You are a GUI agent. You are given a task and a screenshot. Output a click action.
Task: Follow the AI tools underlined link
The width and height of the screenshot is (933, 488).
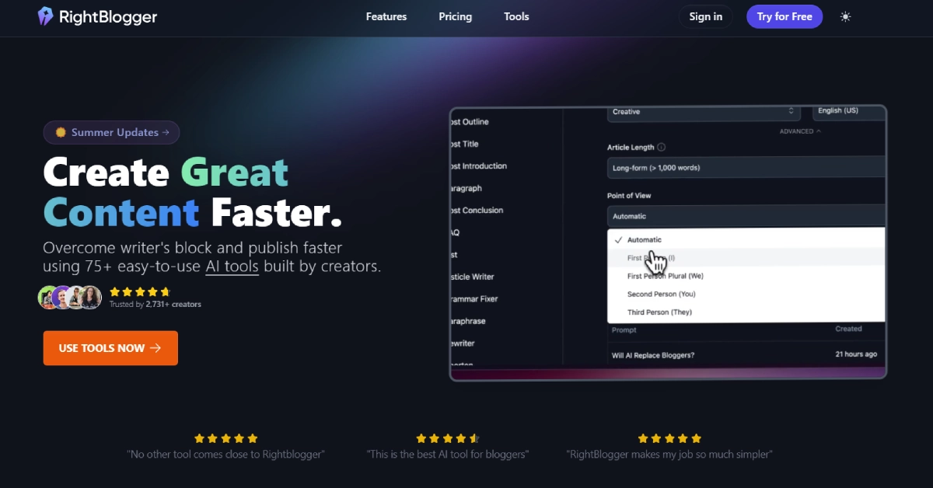coord(232,267)
